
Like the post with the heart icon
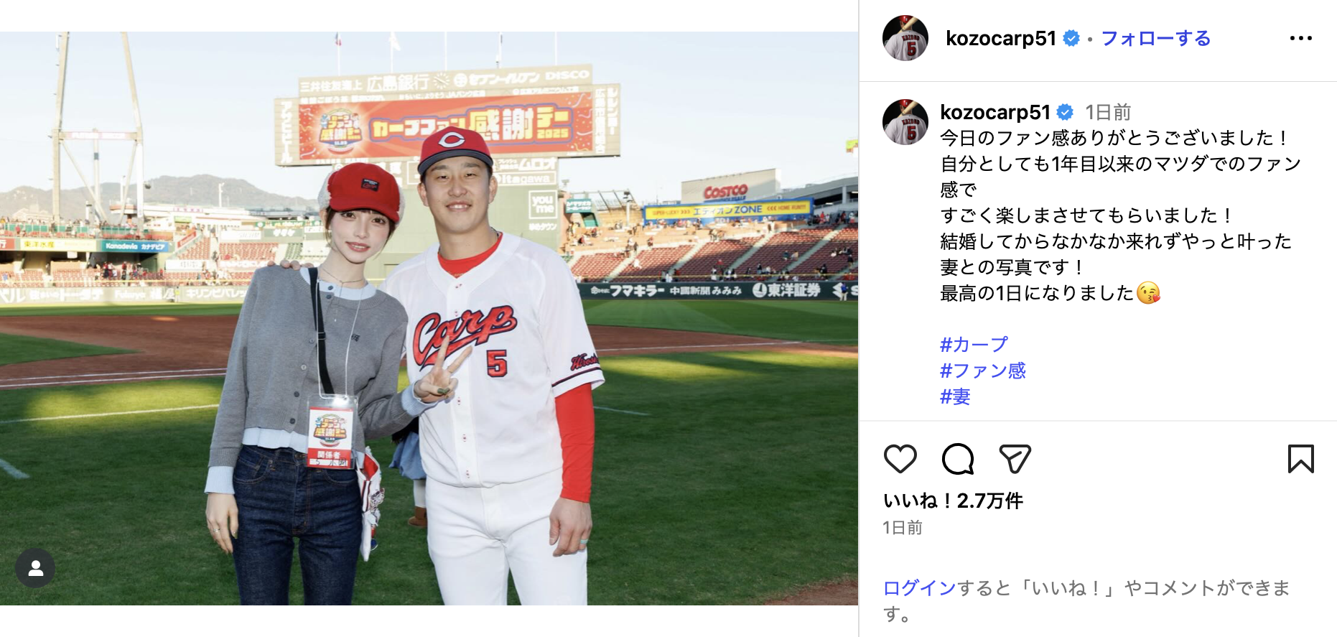900,459
